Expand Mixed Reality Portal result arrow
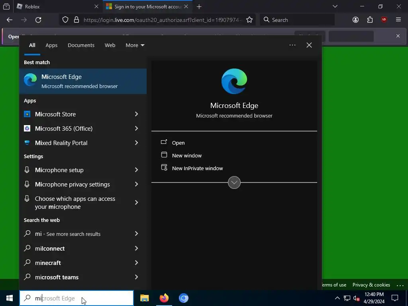The height and width of the screenshot is (306, 408). click(136, 143)
